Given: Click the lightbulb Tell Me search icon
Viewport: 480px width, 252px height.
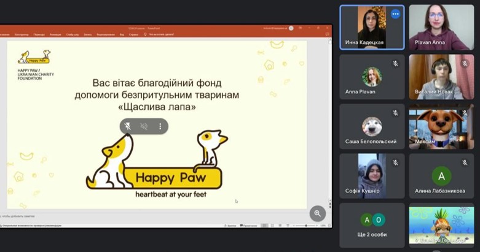Looking at the screenshot, I should click(145, 34).
